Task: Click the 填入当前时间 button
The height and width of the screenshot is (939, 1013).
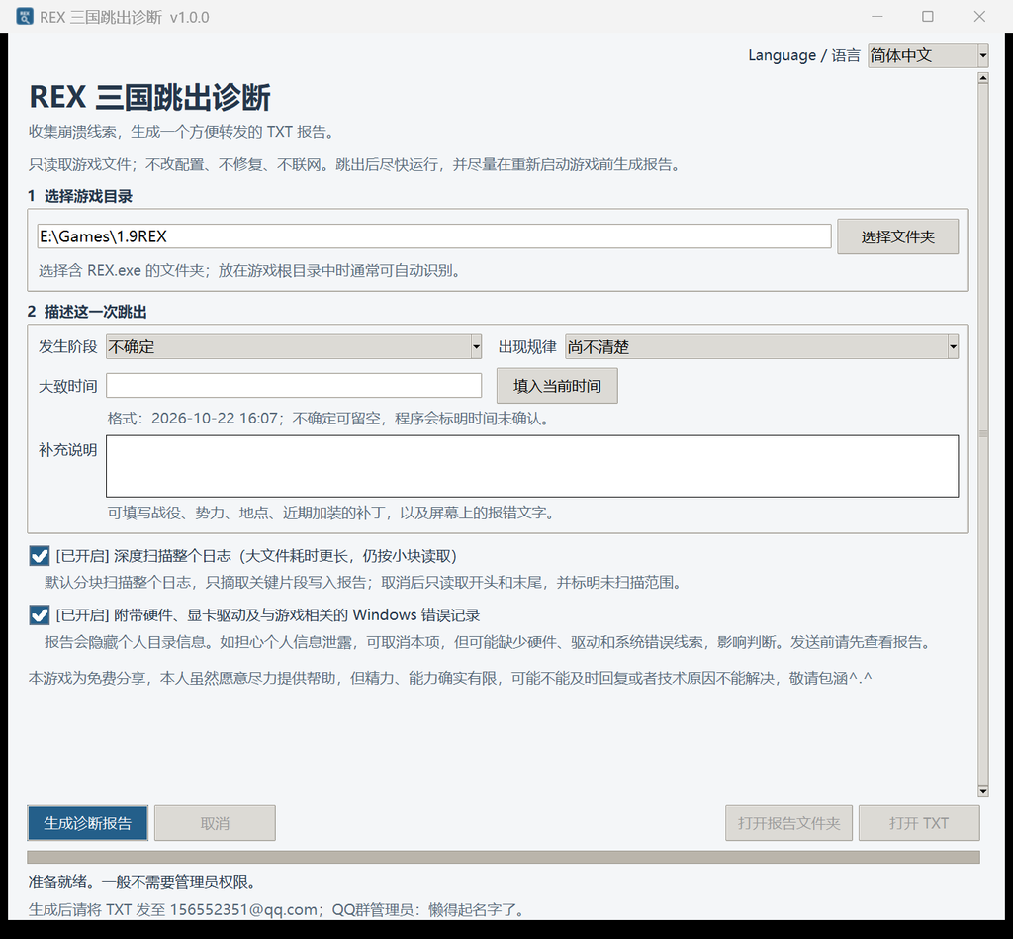Action: pyautogui.click(x=557, y=386)
